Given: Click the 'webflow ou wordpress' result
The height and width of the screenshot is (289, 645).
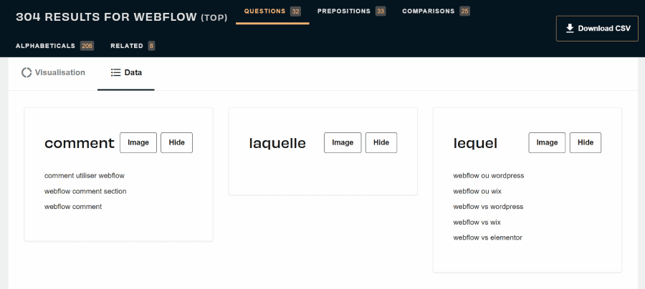Looking at the screenshot, I should pos(489,176).
